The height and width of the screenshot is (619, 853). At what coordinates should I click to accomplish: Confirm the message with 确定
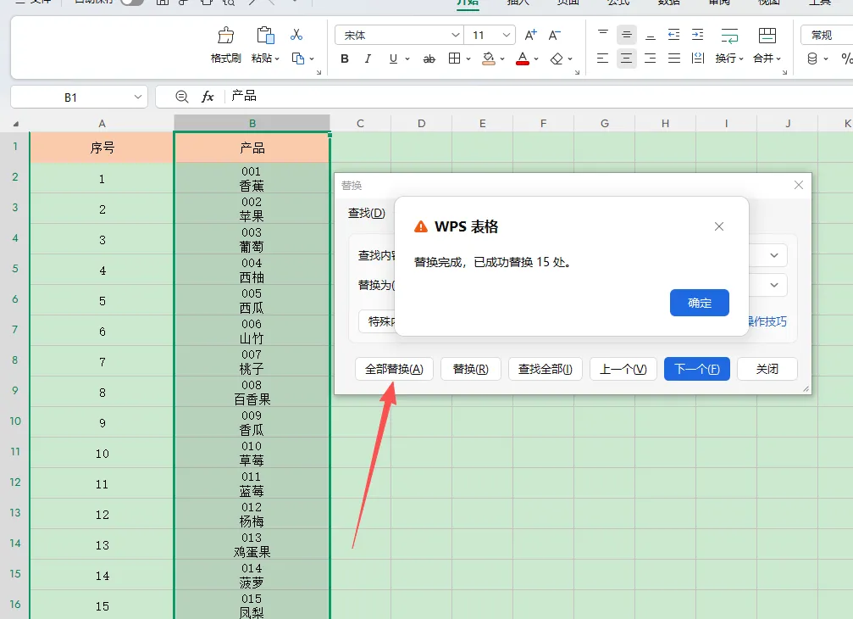coord(700,303)
